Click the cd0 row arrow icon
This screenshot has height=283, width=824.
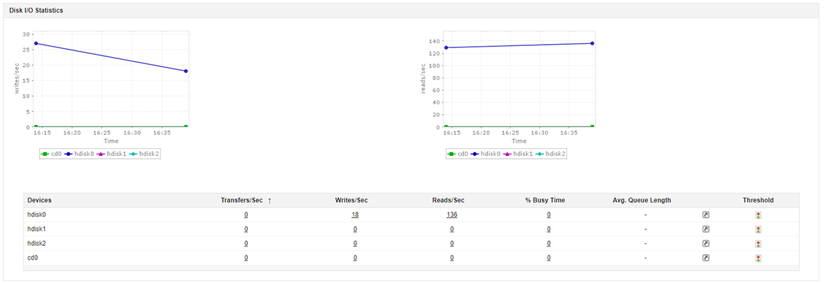pyautogui.click(x=705, y=258)
